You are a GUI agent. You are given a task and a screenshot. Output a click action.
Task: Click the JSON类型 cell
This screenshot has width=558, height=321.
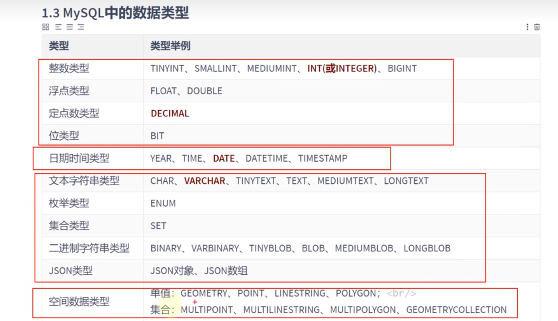(x=93, y=271)
